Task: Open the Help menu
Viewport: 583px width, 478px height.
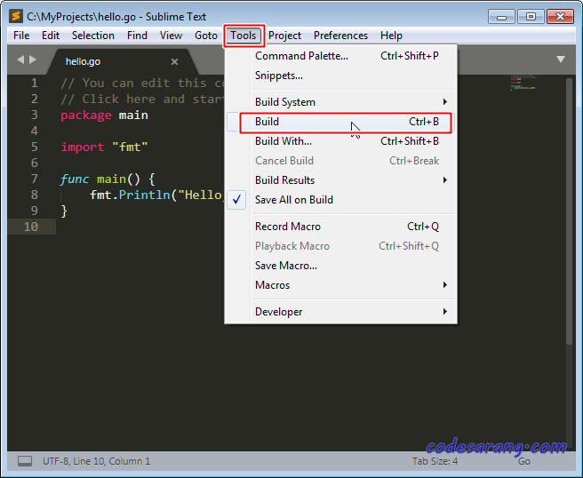Action: pos(391,36)
